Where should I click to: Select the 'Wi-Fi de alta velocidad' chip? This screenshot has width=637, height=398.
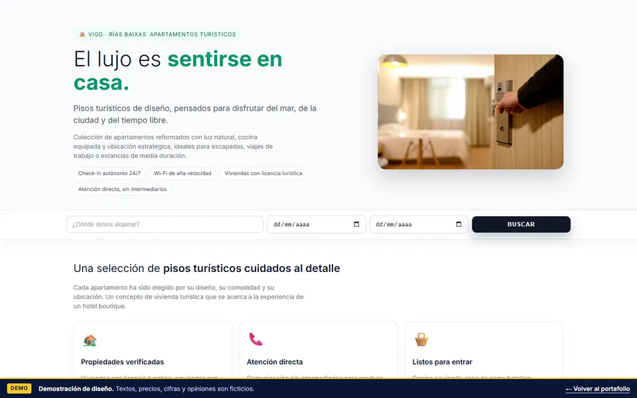tap(182, 173)
